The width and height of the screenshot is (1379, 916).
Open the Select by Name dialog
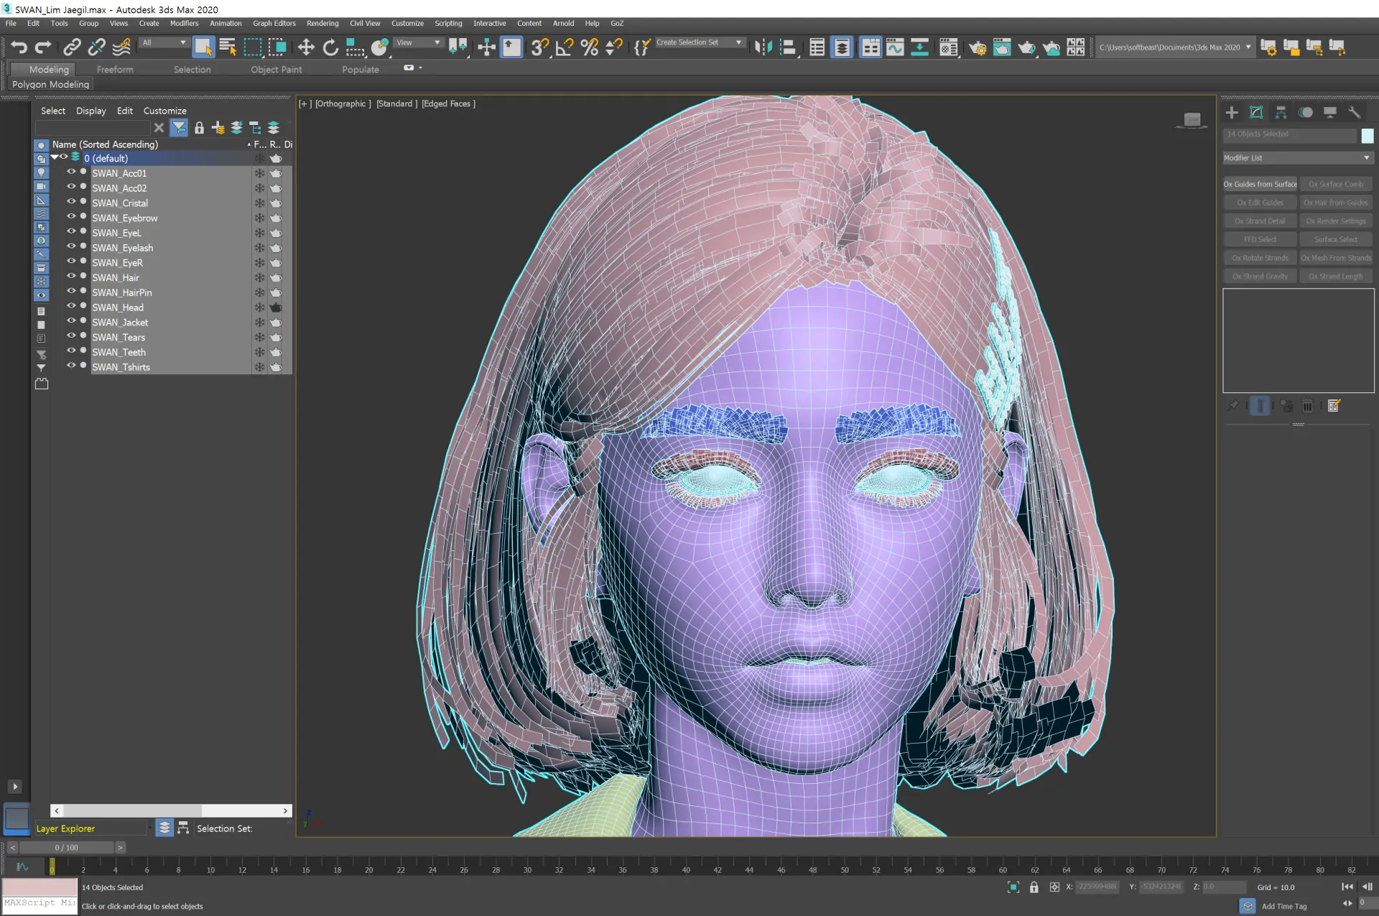pos(228,47)
